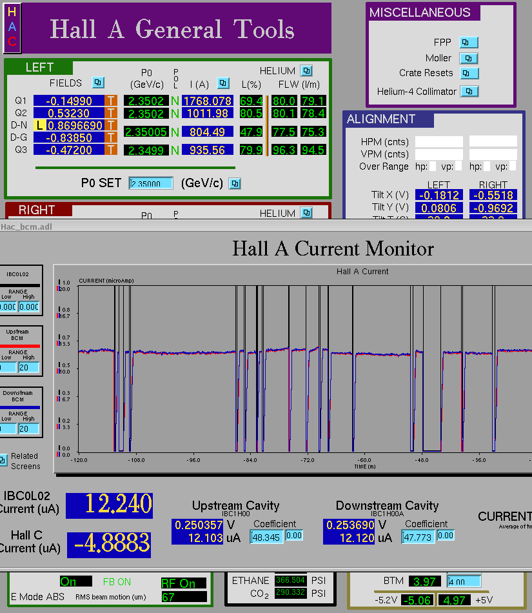Click the yellow L indicator in the D-N row
Viewport: 532px width, 613px height.
tap(39, 125)
